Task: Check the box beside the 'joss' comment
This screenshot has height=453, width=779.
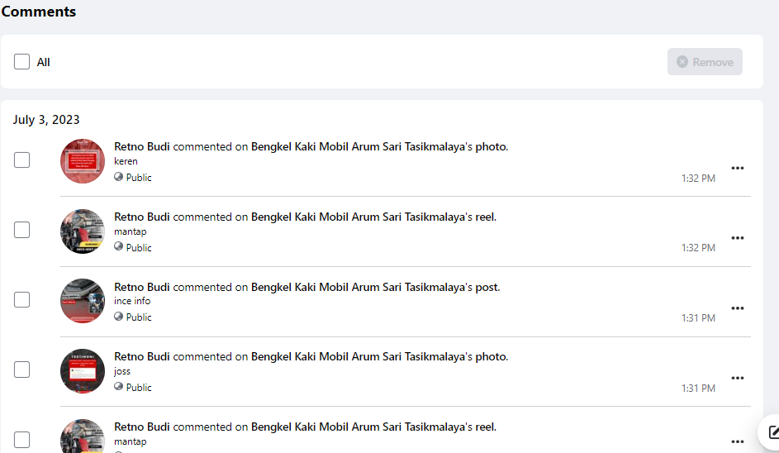Action: click(22, 370)
